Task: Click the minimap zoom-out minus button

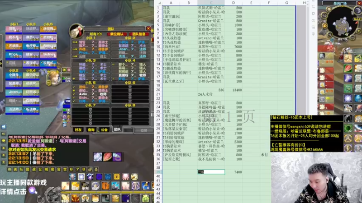Action: pyautogui.click(x=352, y=37)
